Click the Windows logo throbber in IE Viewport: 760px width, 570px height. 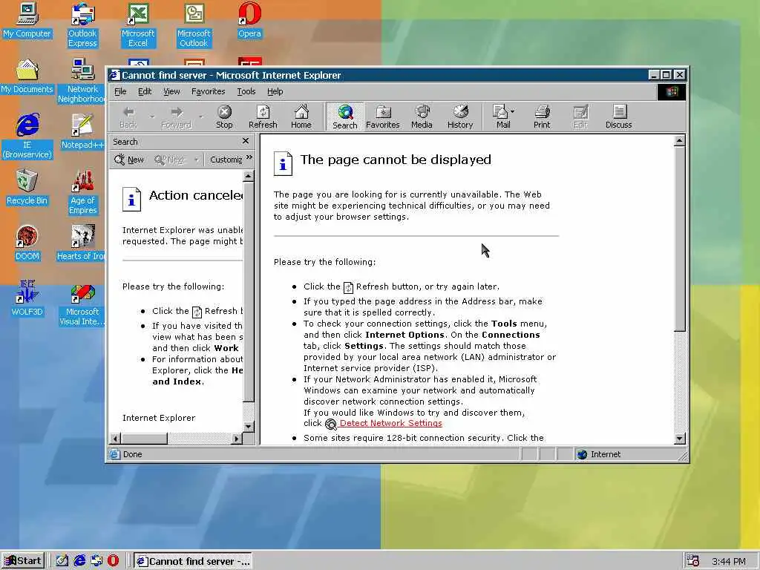tap(671, 91)
